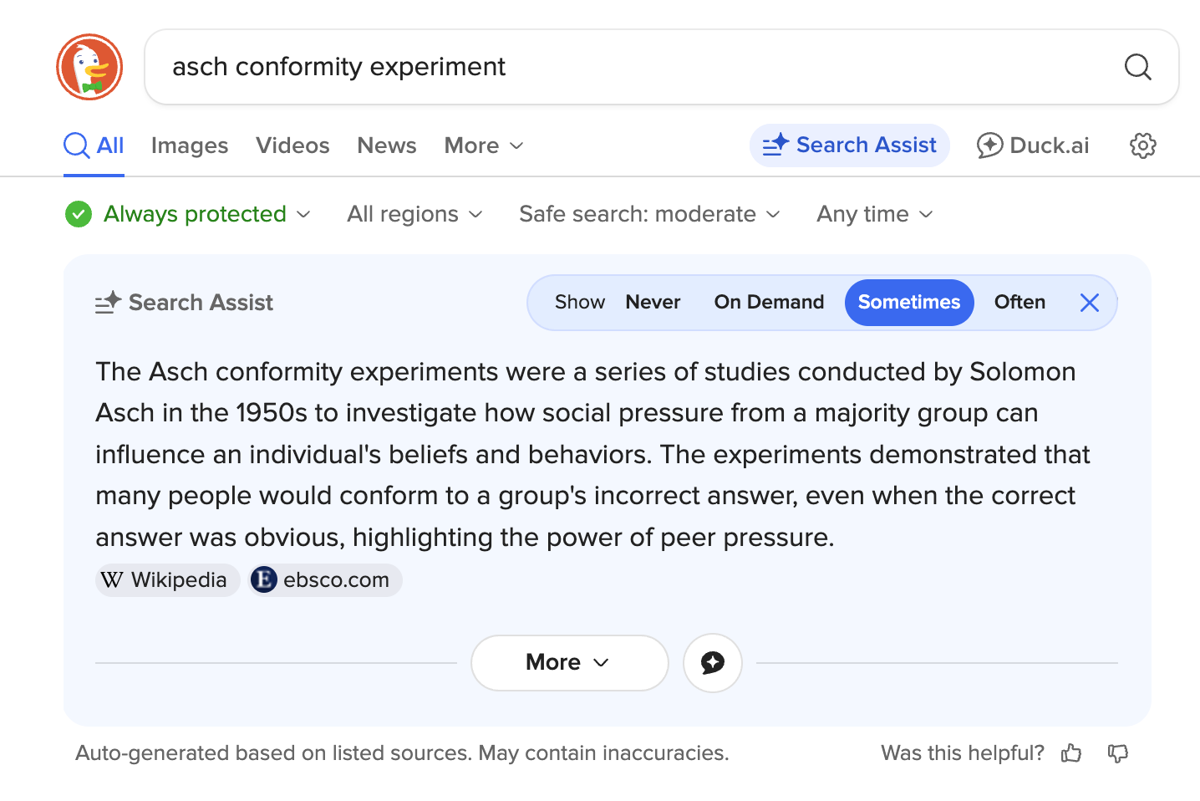This screenshot has height=801, width=1200.
Task: Switch to the Images tab
Action: pyautogui.click(x=190, y=146)
